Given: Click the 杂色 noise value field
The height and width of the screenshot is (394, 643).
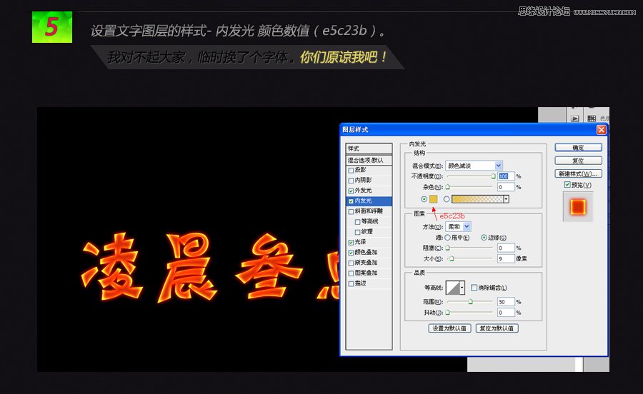Looking at the screenshot, I should (506, 187).
